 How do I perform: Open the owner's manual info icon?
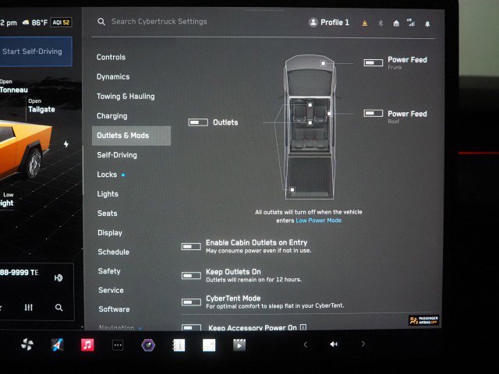(x=179, y=345)
